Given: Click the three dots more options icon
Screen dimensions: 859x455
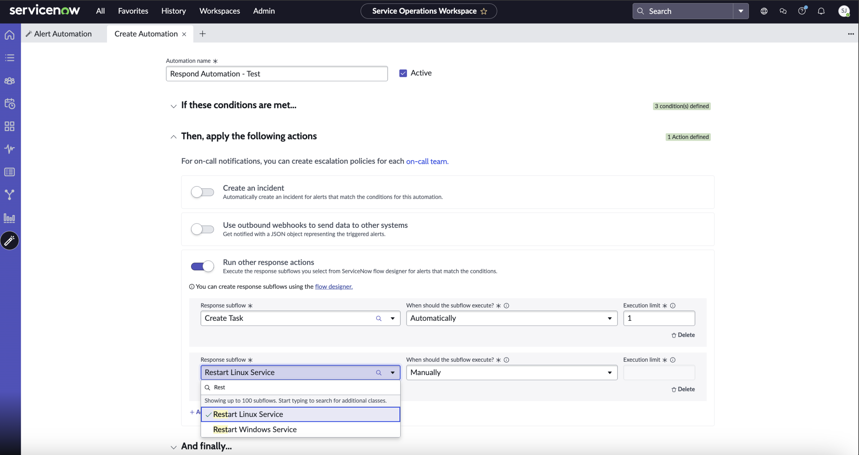Looking at the screenshot, I should coord(851,34).
